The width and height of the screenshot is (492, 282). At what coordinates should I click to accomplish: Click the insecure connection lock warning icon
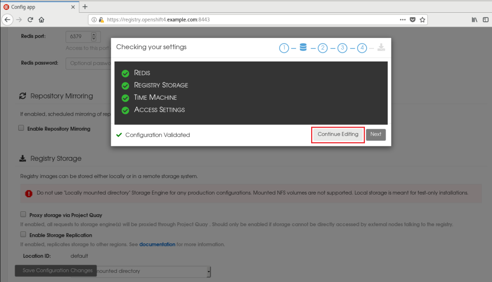click(x=101, y=20)
